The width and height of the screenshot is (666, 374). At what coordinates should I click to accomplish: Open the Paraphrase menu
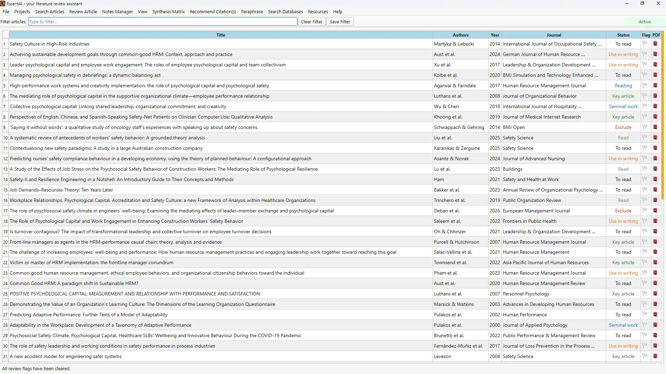252,11
